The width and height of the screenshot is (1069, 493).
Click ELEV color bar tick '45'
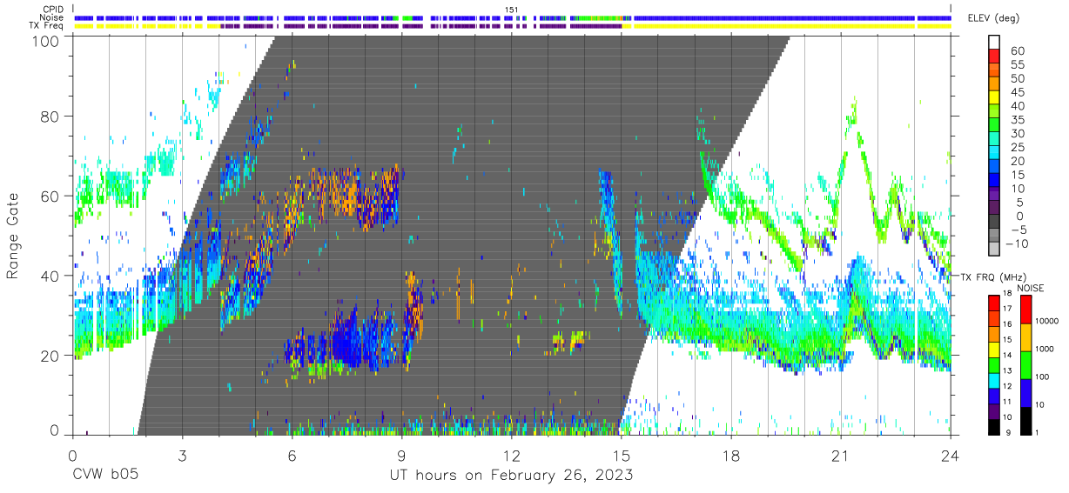tap(1018, 92)
